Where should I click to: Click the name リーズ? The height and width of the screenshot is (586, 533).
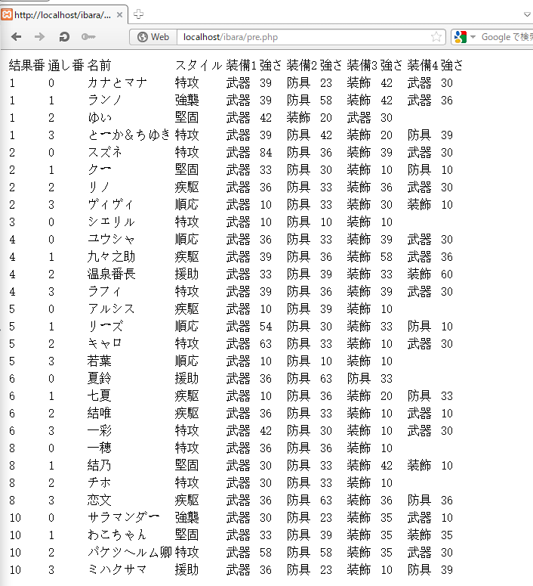[x=105, y=326]
